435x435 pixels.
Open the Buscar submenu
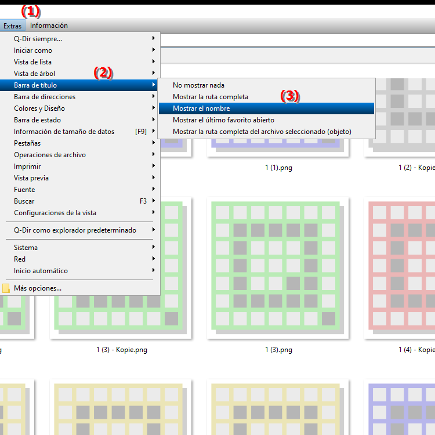[x=80, y=201]
